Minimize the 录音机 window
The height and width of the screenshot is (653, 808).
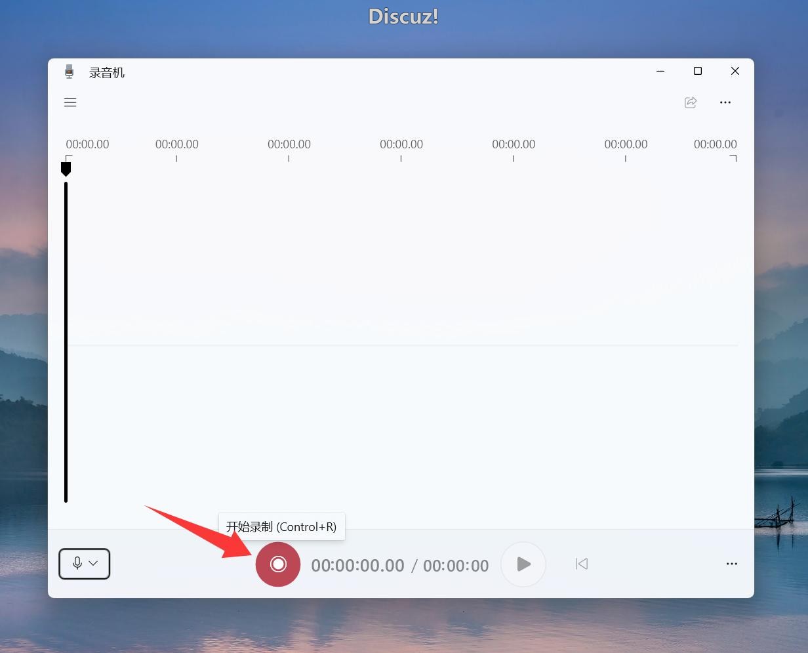point(660,71)
